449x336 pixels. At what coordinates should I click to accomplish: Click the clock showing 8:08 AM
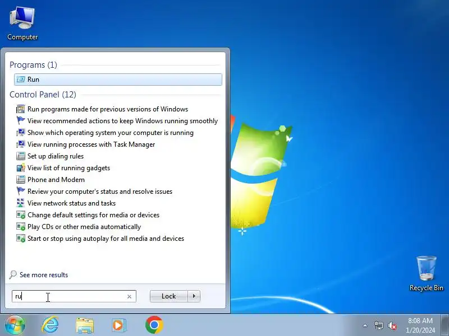click(x=420, y=325)
